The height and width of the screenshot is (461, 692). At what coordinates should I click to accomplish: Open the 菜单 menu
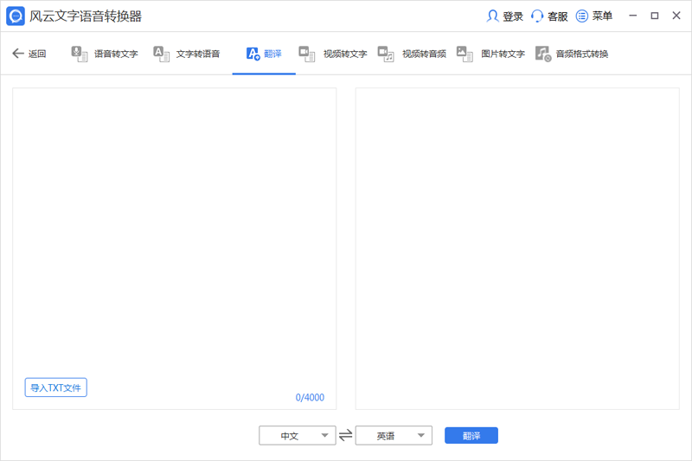click(x=594, y=16)
